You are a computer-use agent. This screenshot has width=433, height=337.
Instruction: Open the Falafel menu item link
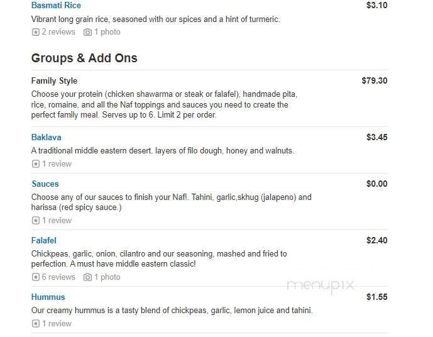tap(43, 240)
